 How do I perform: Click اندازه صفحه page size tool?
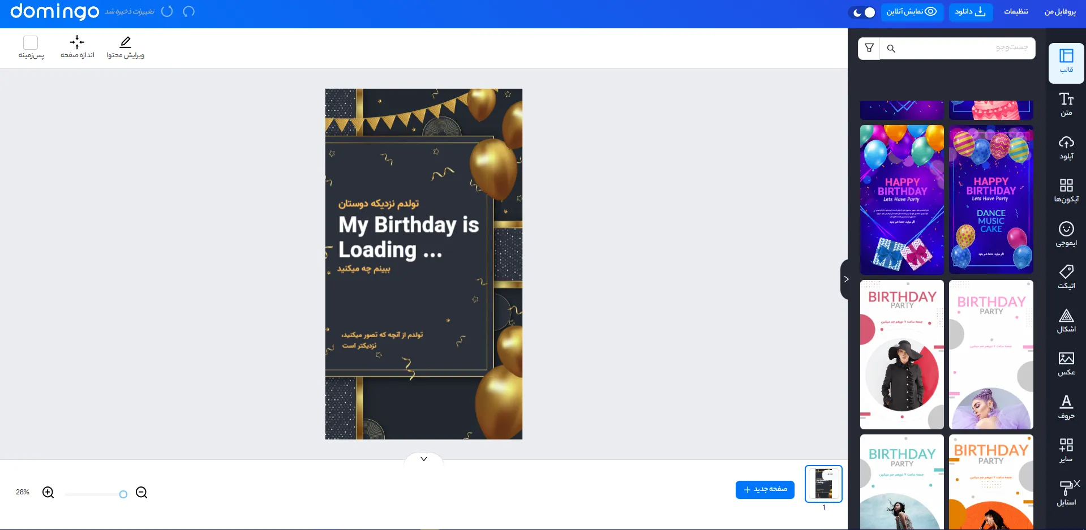pyautogui.click(x=78, y=47)
